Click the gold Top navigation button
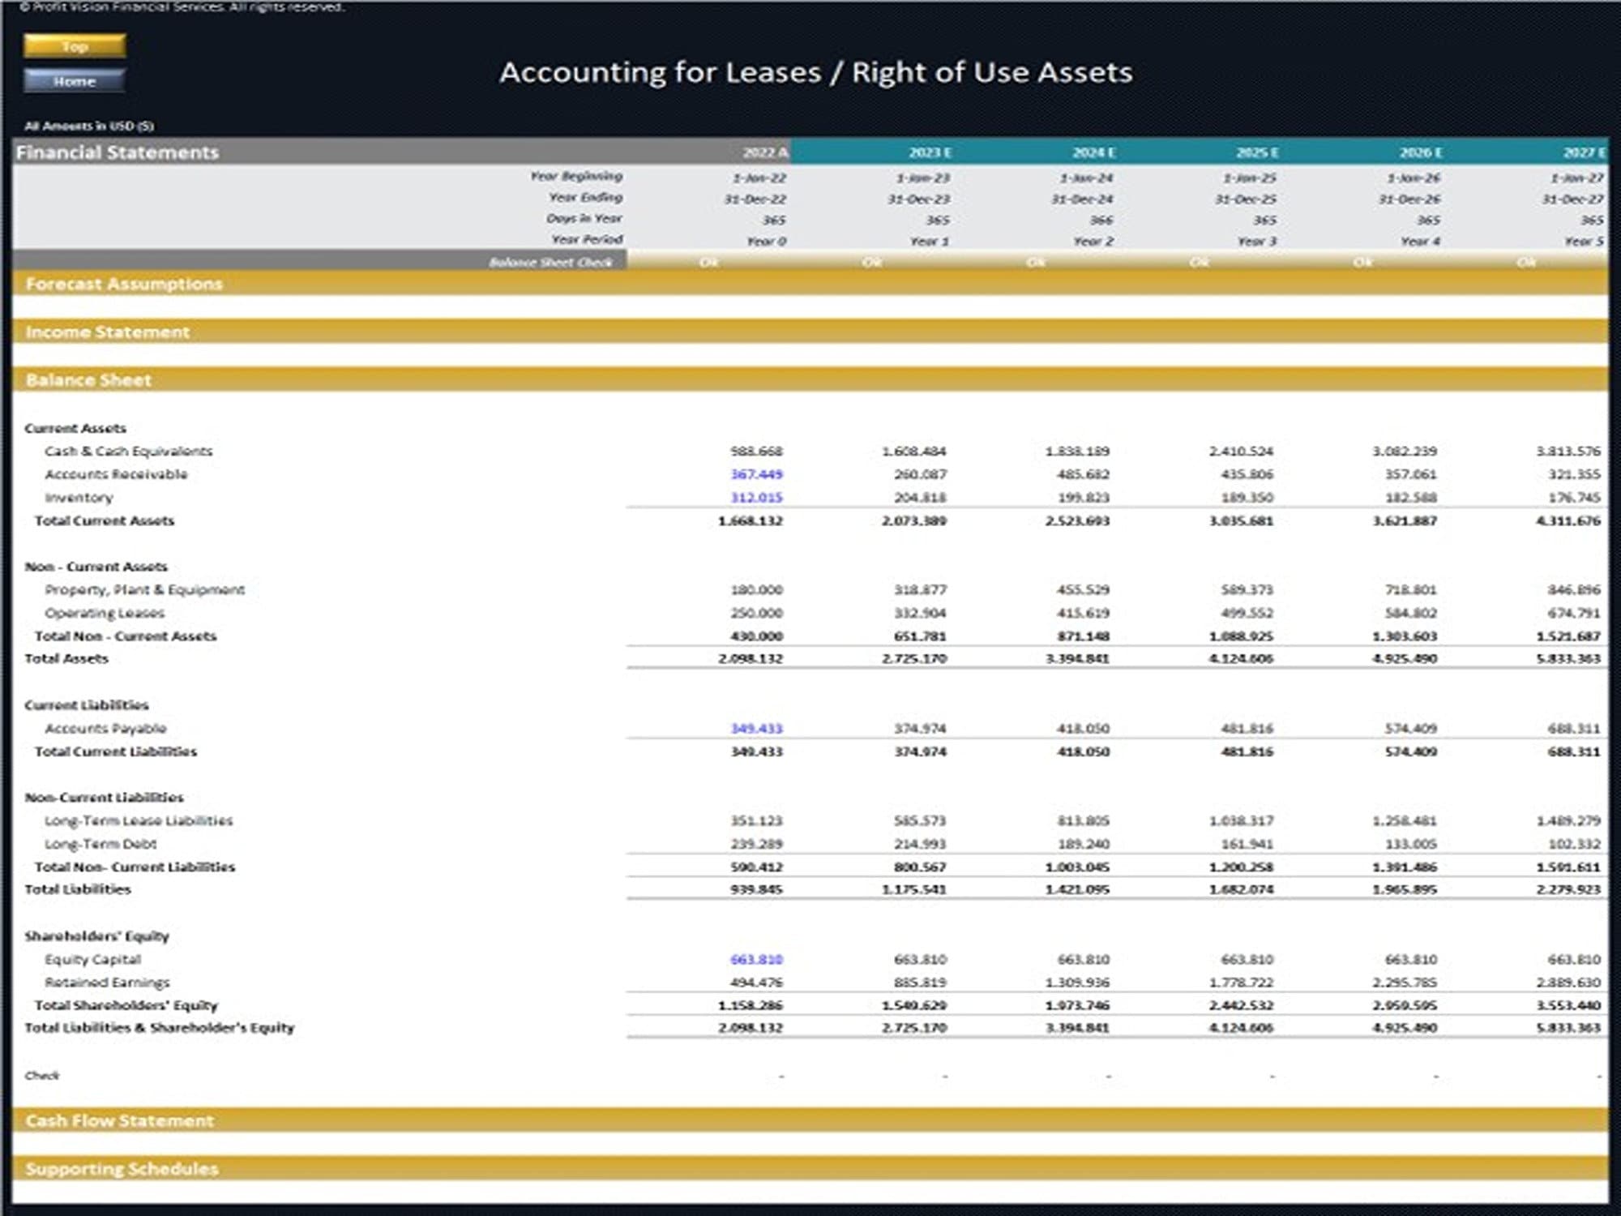This screenshot has height=1216, width=1621. tap(75, 46)
